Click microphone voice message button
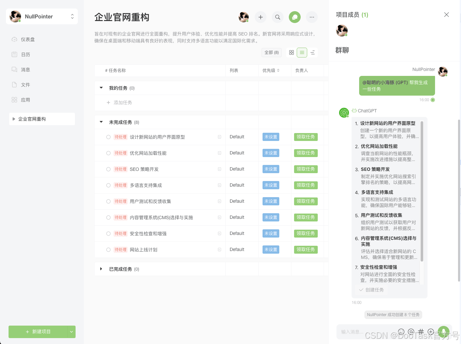The height and width of the screenshot is (344, 461). click(x=444, y=332)
